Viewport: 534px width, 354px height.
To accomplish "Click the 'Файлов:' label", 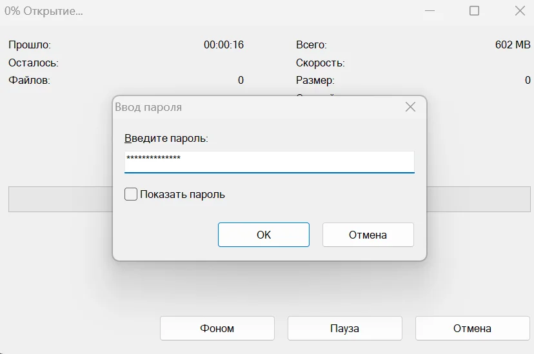I will click(x=29, y=81).
